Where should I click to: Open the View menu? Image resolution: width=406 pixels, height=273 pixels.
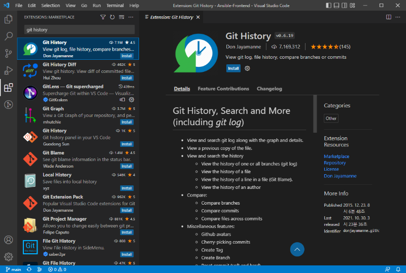(x=71, y=6)
